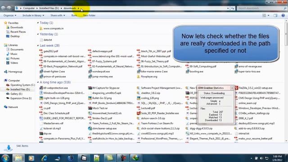
Task: Select Gallery (E:) drive
Action: pyautogui.click(x=14, y=94)
